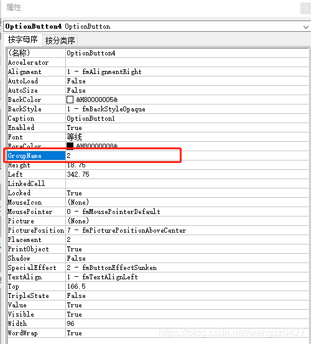
Task: Click the empty LinkedCell value field
Action: coord(187,184)
